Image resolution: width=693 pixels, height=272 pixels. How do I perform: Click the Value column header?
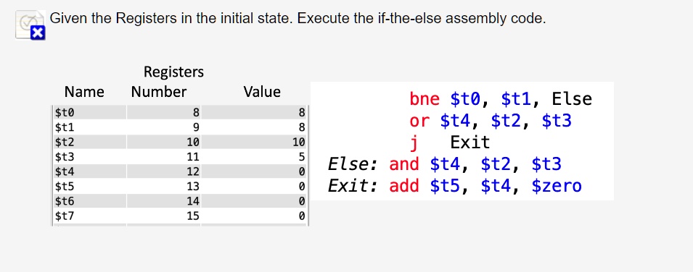[262, 92]
